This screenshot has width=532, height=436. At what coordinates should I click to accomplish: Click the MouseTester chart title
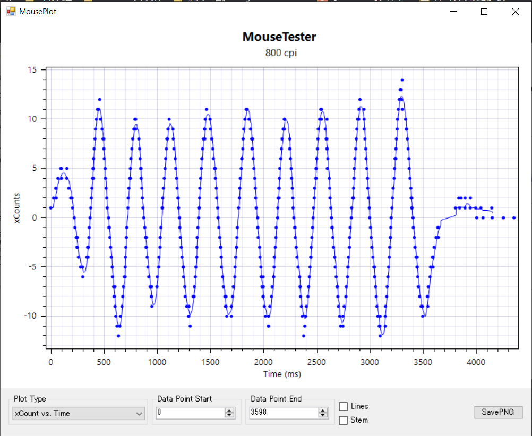point(279,37)
